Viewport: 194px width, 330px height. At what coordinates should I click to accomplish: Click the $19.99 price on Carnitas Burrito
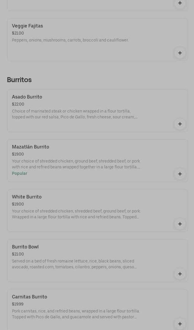[18, 304]
